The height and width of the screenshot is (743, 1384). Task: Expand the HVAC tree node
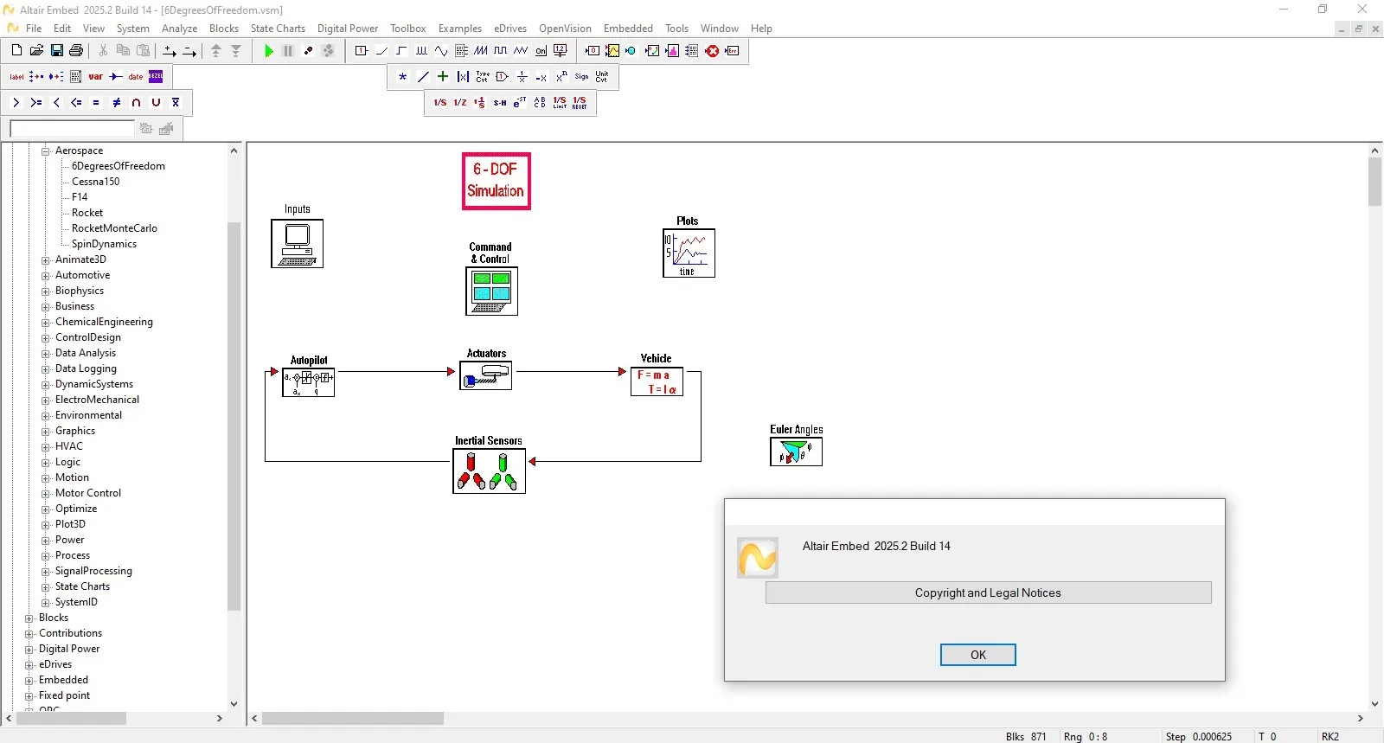46,447
